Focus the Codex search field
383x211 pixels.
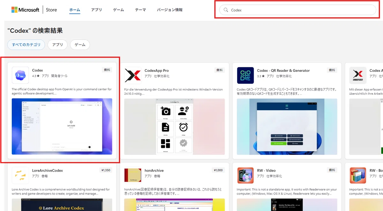[298, 10]
